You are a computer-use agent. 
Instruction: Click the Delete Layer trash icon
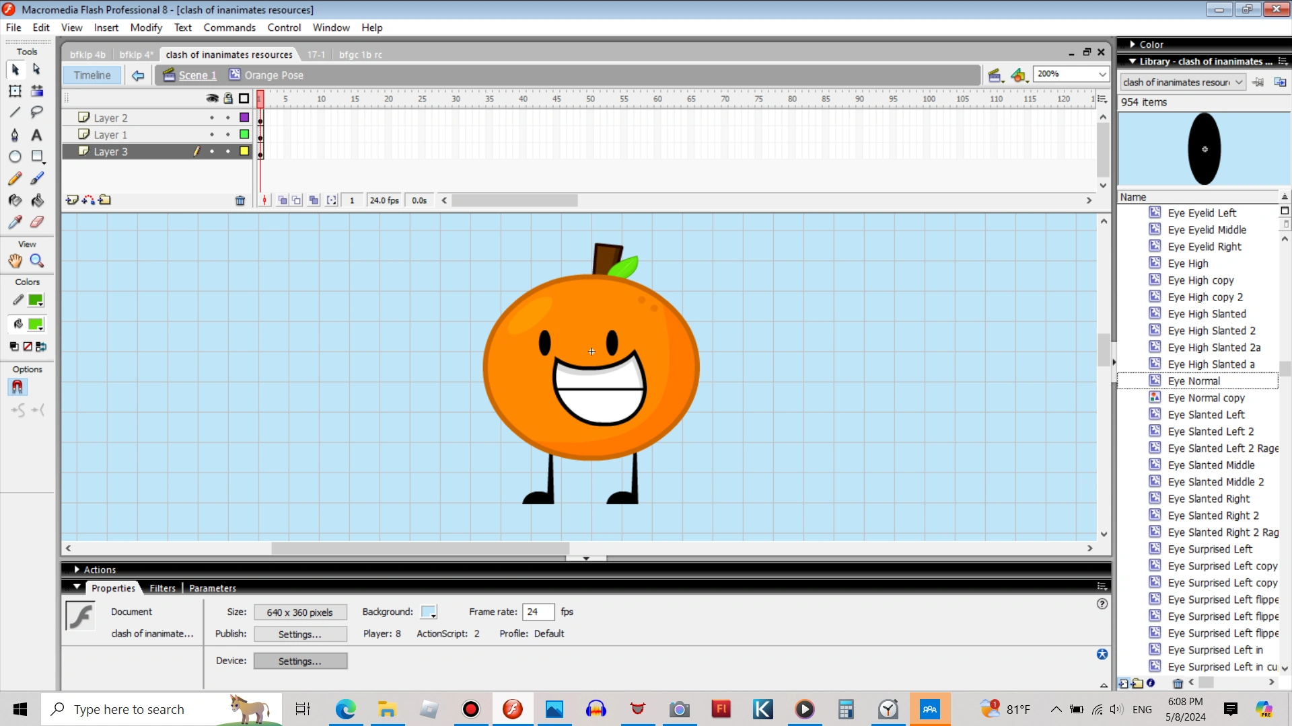[x=240, y=200]
